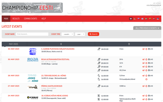The height and width of the screenshot is (102, 163).
Task: Click the ChampionChip Eesti logo banner
Action: click(32, 8)
